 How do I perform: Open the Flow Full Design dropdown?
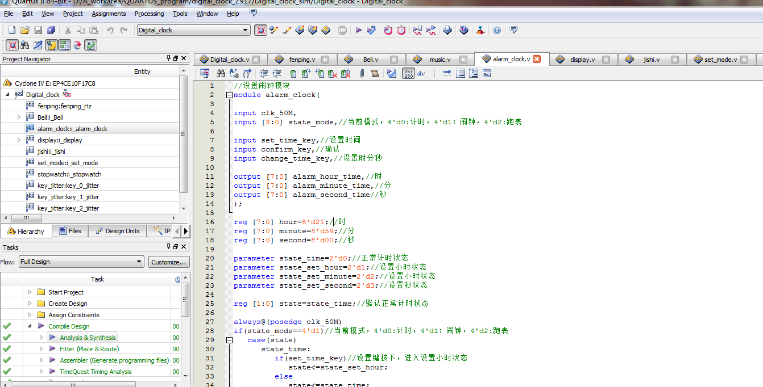click(139, 262)
